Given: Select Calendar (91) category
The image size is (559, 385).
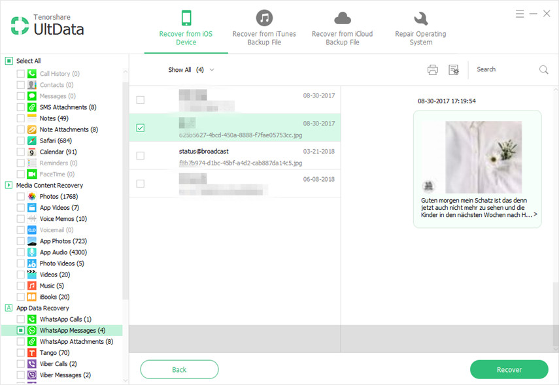Looking at the screenshot, I should pos(58,152).
